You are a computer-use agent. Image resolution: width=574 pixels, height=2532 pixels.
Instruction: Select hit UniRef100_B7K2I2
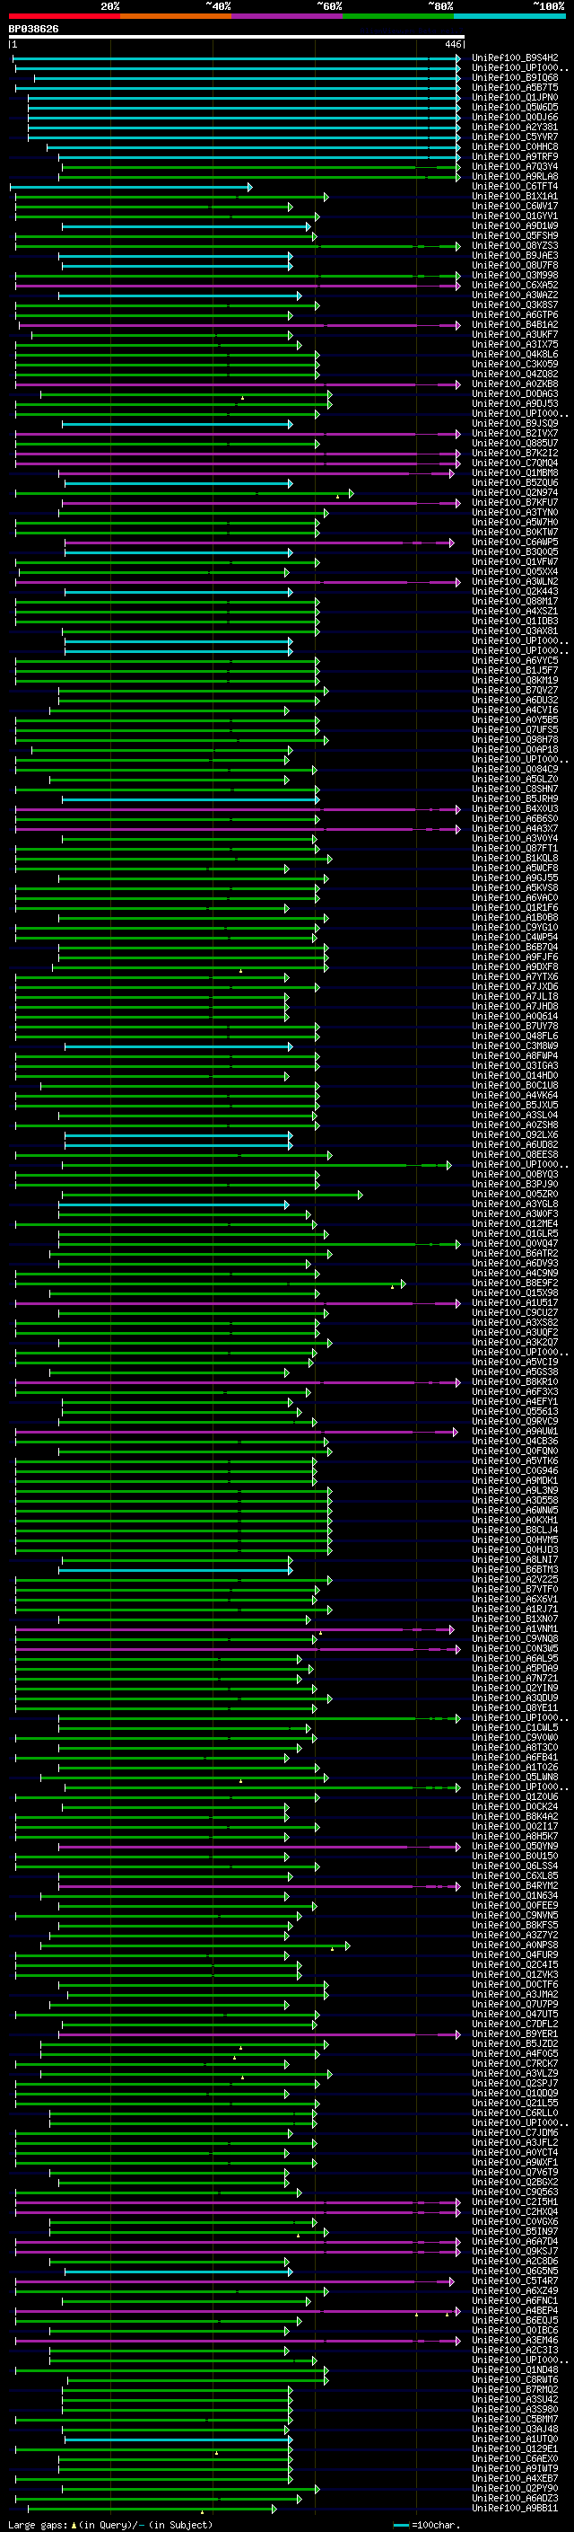point(515,454)
